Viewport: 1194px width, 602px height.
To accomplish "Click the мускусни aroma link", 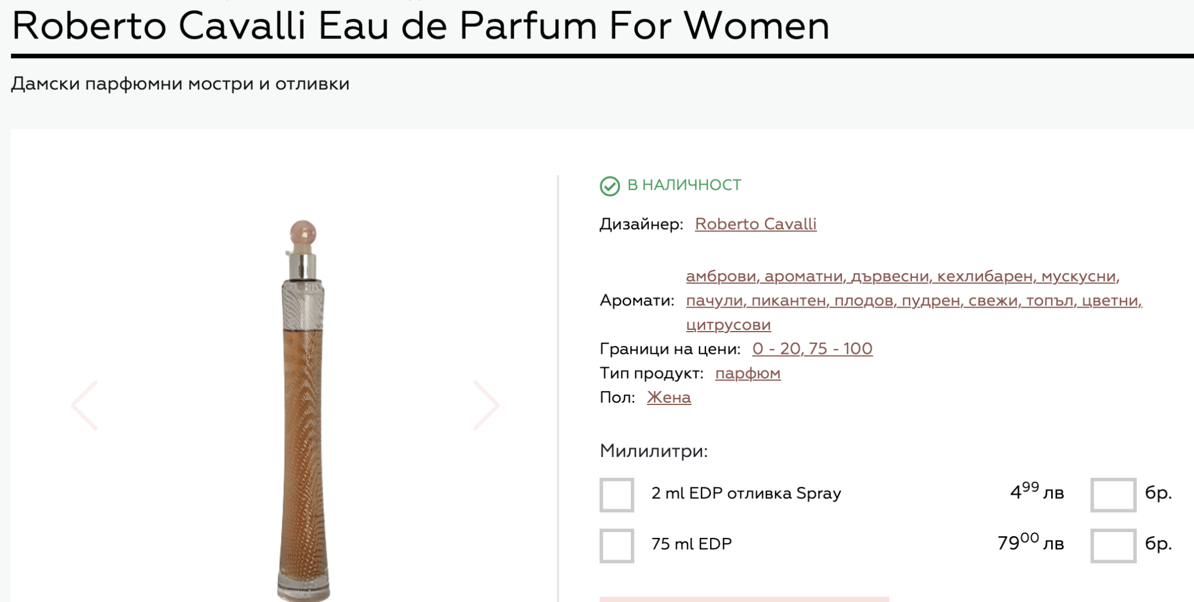I will (1079, 276).
